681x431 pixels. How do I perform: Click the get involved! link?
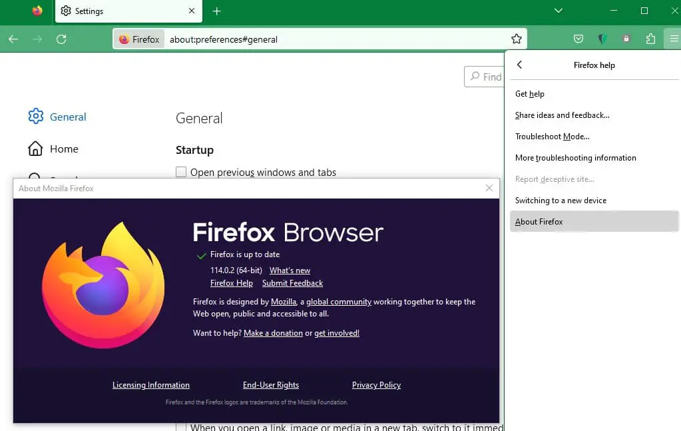pos(337,333)
